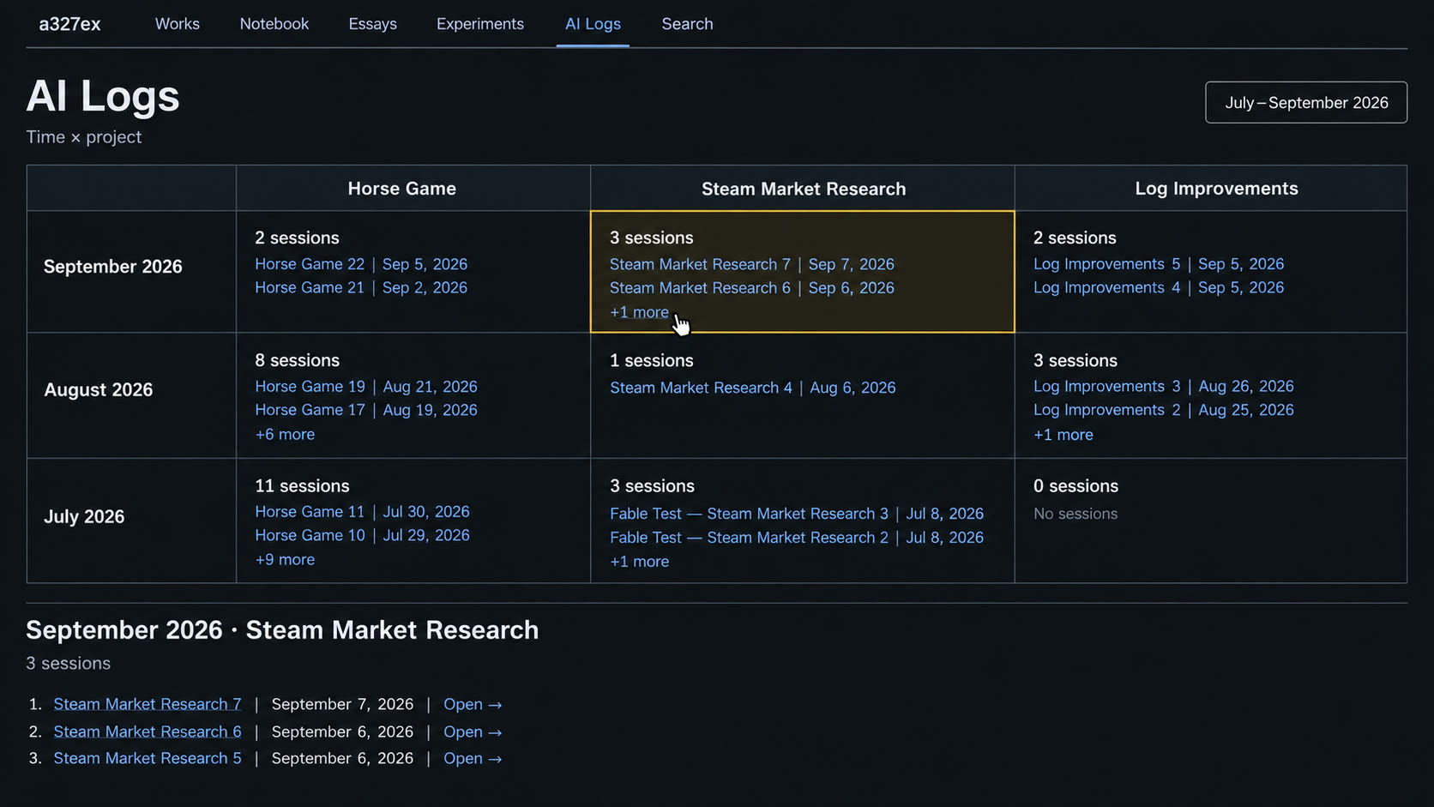Viewport: 1434px width, 807px height.
Task: Click the '0 sessions' Log Improvements count
Action: [1075, 486]
